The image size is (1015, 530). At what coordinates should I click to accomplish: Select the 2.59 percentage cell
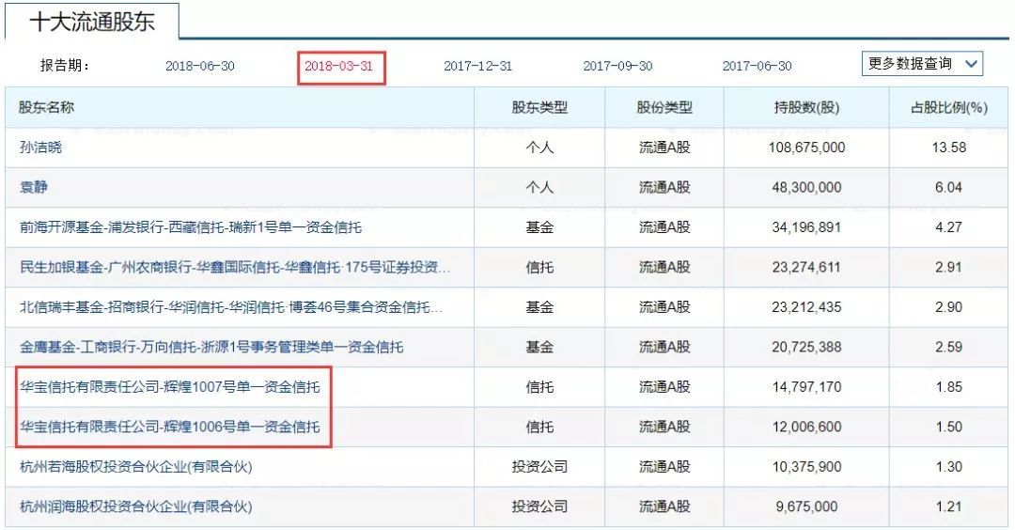click(949, 348)
